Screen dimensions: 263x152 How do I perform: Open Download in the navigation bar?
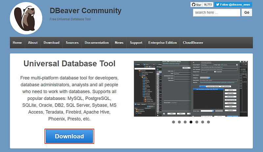pyautogui.click(x=52, y=43)
